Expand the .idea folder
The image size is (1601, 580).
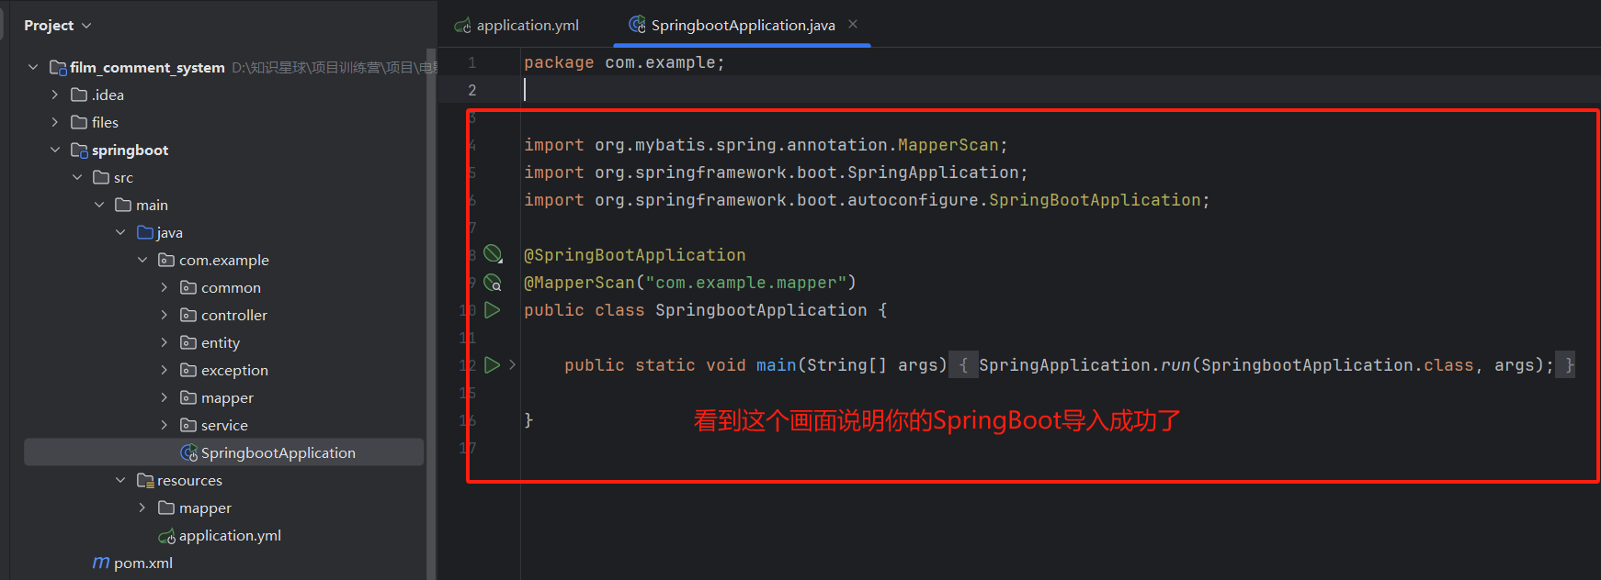click(55, 95)
